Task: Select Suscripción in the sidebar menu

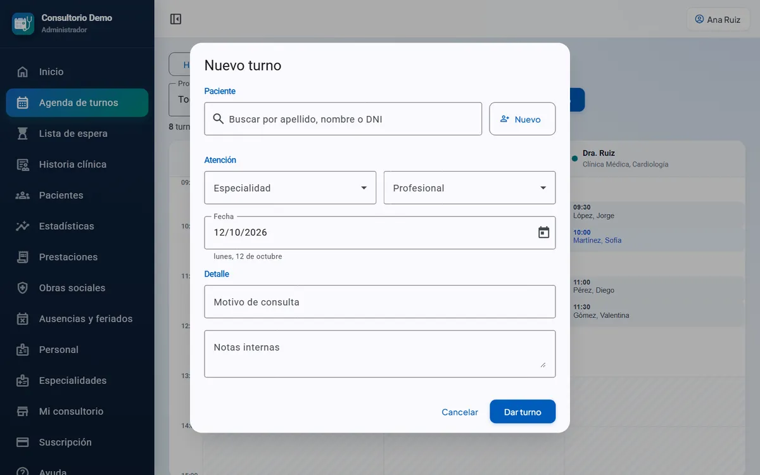Action: [x=77, y=442]
